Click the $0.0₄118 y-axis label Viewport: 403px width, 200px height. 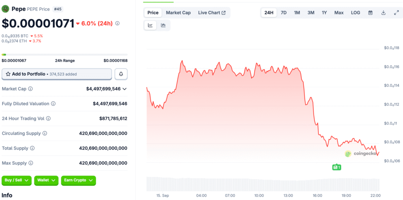pyautogui.click(x=391, y=48)
